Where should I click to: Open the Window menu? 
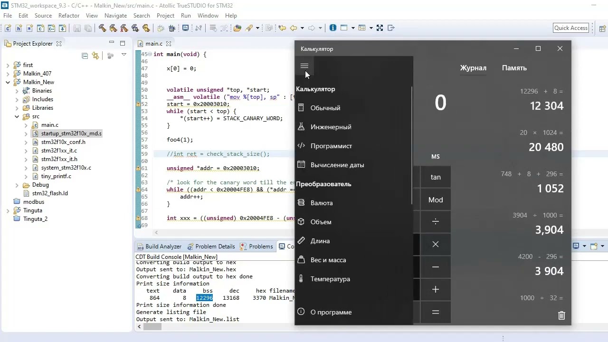[208, 16]
